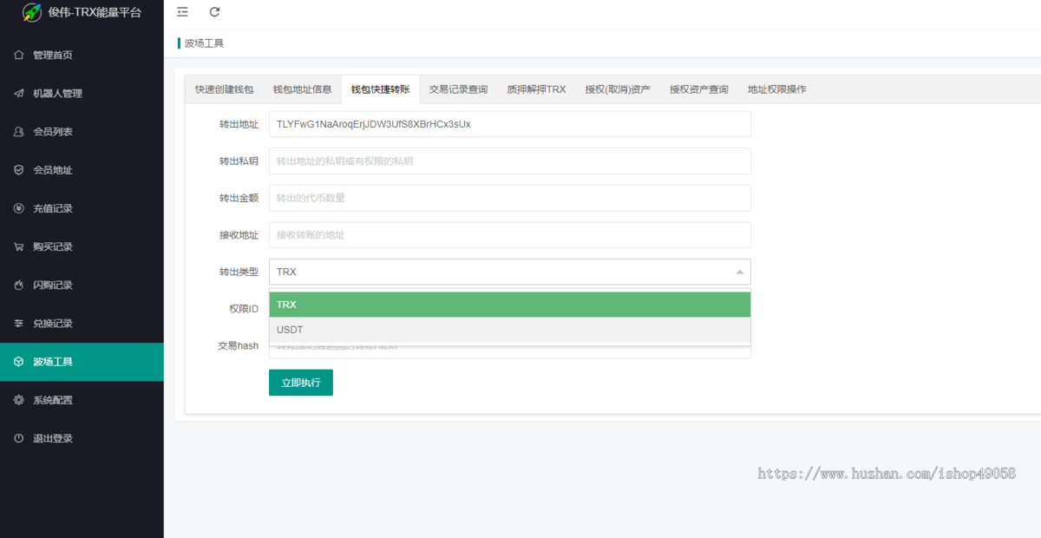Open the 授权资产查询 tab
Image resolution: width=1041 pixels, height=538 pixels.
[699, 89]
